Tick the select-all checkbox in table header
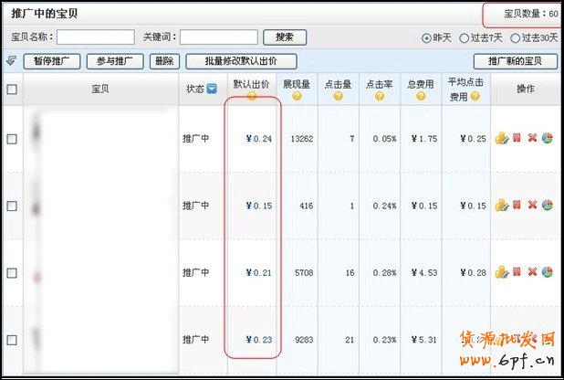 (12, 90)
